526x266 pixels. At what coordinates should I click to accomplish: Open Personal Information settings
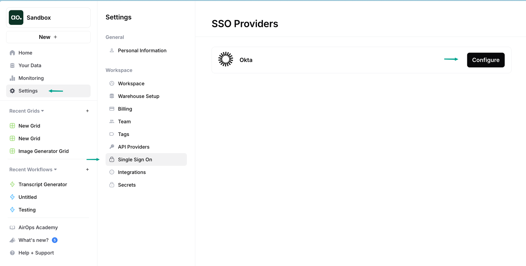(x=146, y=51)
